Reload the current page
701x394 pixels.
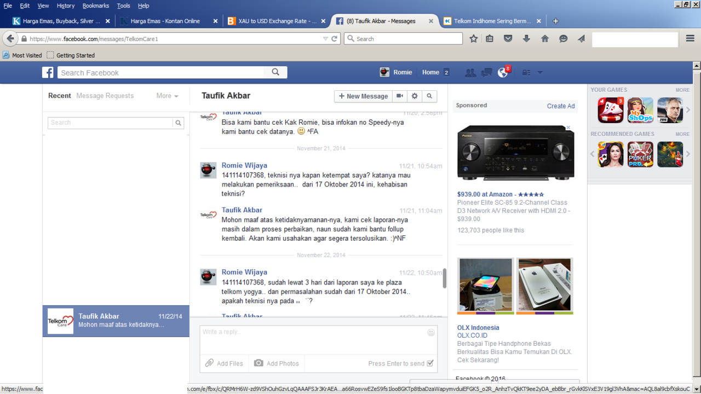(x=334, y=39)
